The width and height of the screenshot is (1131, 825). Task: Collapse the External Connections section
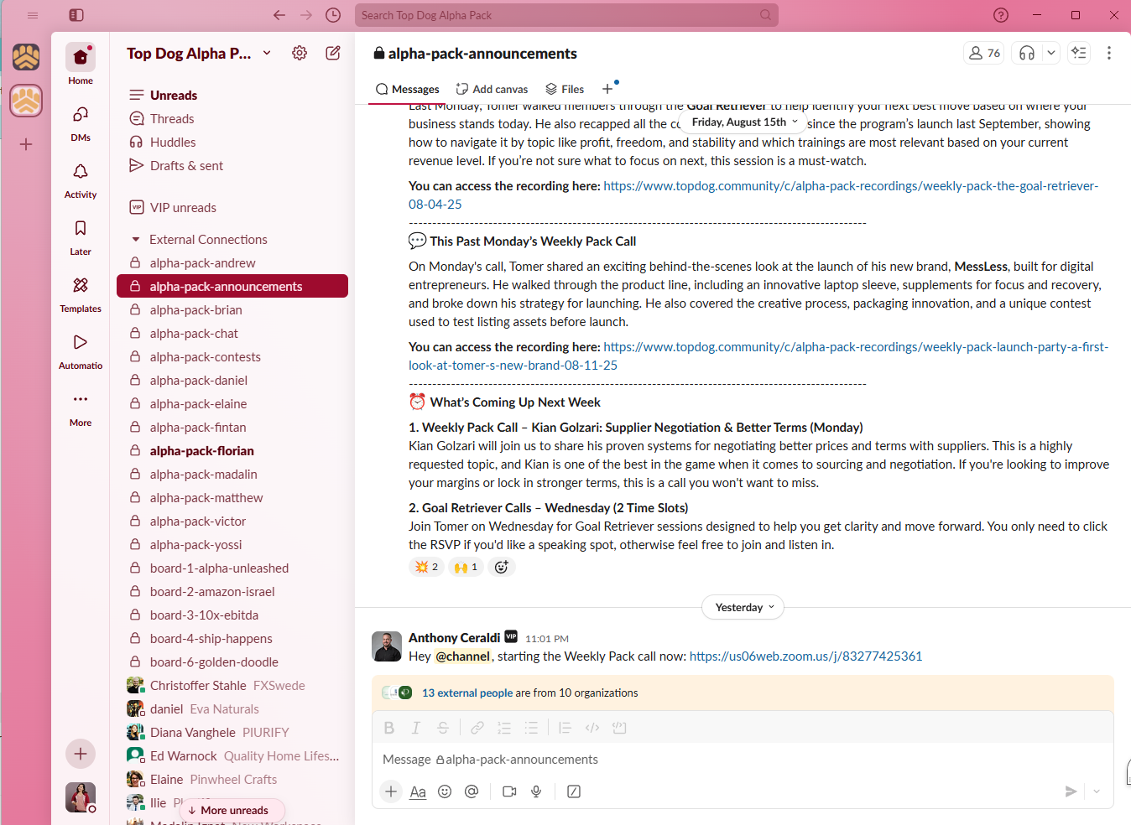coord(136,240)
